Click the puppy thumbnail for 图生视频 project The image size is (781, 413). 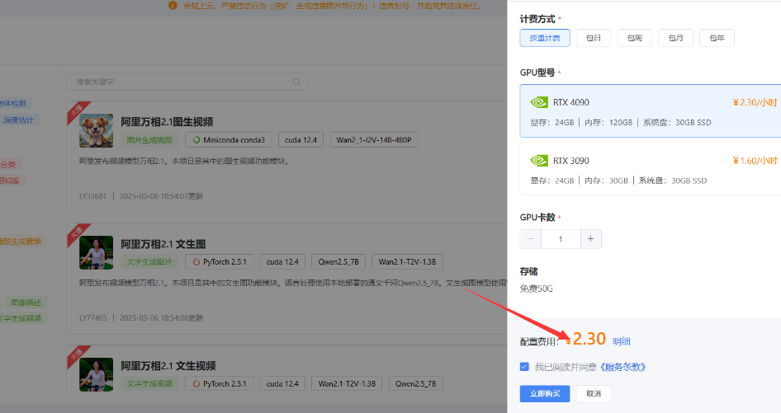[x=96, y=131]
